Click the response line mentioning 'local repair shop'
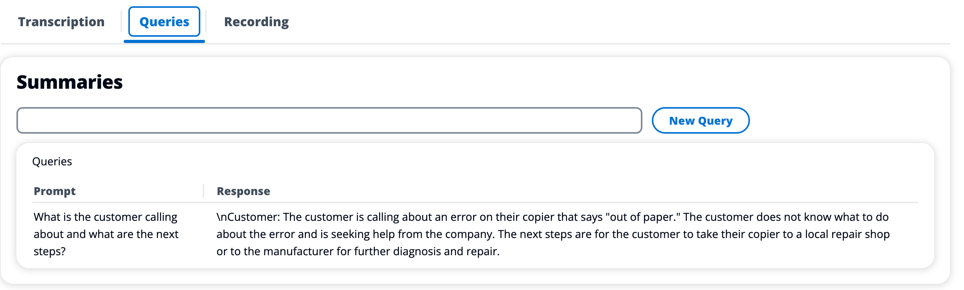 (x=553, y=234)
